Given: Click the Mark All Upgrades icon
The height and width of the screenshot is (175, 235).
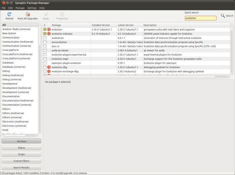Looking at the screenshot, I should (x=28, y=14).
